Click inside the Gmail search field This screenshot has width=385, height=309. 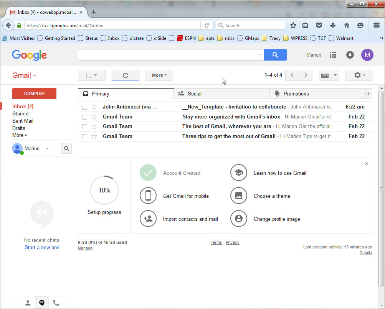point(167,55)
